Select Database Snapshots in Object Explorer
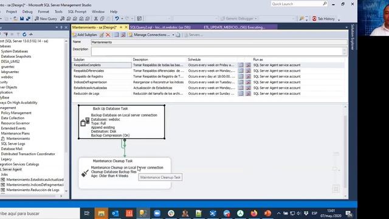This screenshot has height=219, width=389. [x=16, y=57]
